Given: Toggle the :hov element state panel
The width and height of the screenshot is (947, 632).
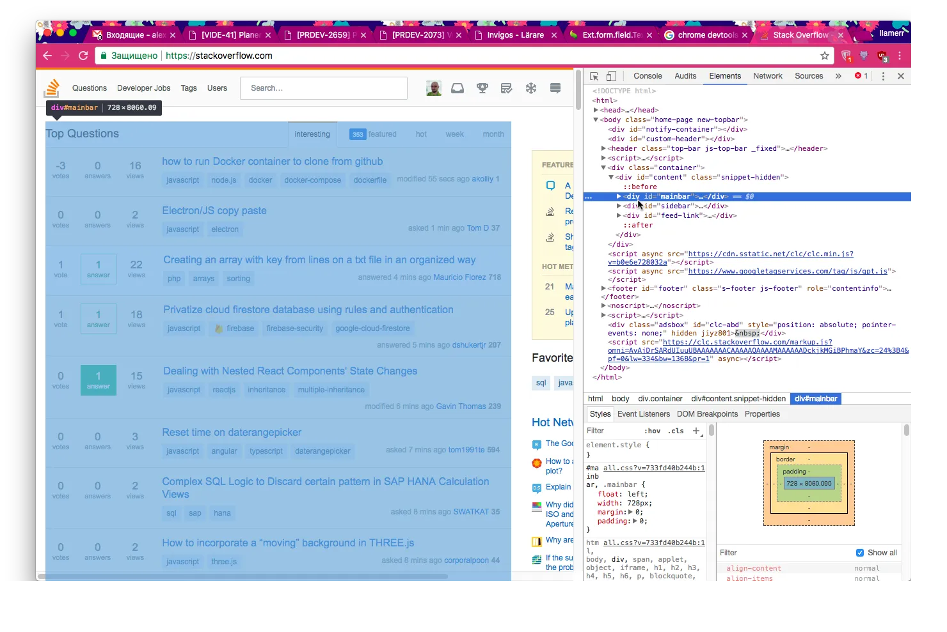Looking at the screenshot, I should (x=653, y=431).
